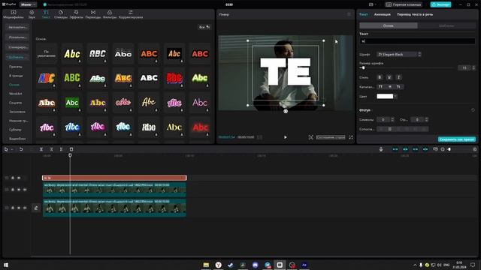Viewport: 481px width, 270px height.
Task: Open the text color dropdown arrow
Action: click(395, 97)
